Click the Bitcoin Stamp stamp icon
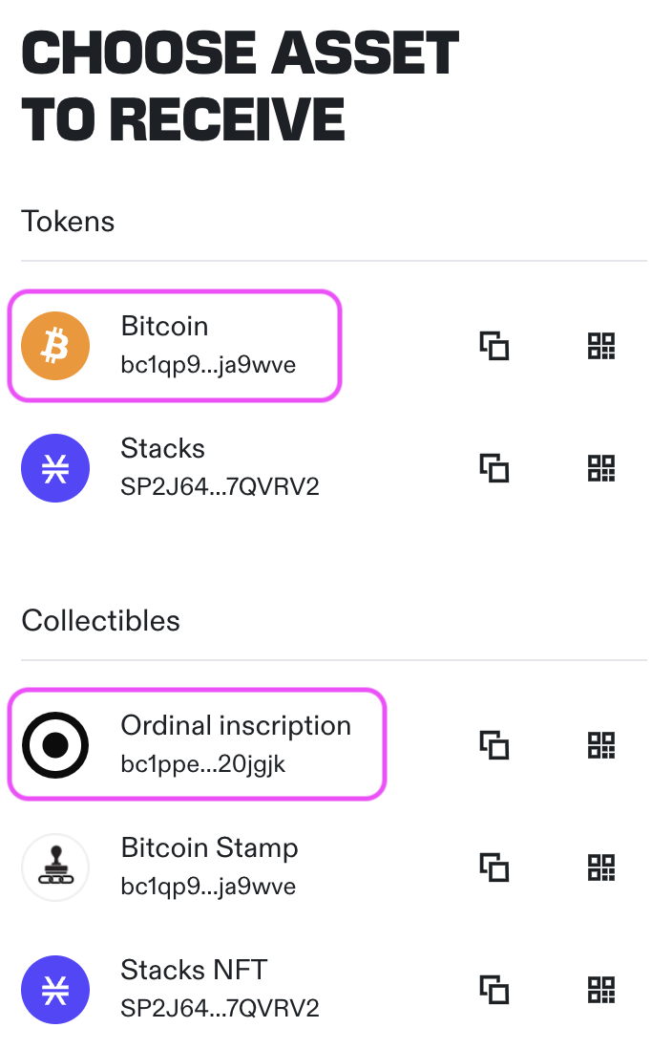The height and width of the screenshot is (1049, 651). point(55,867)
